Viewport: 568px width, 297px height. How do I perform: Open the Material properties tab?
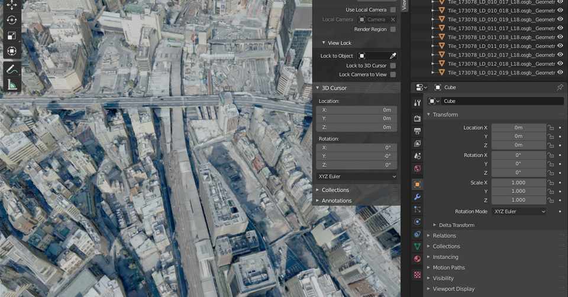[417, 259]
